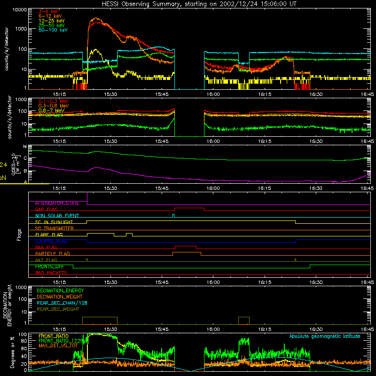Select the green 25-50 keV legend label
This screenshot has height=376, width=376.
52,25
